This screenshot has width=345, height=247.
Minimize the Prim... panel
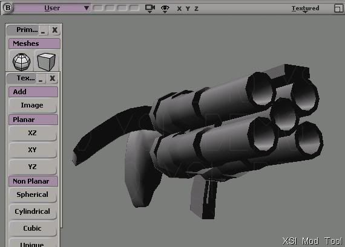coord(43,30)
